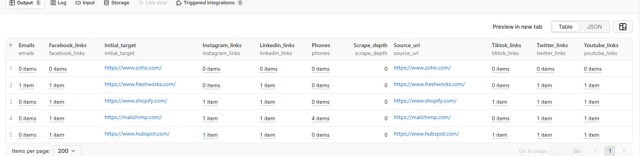
Task: Open the Live view tab
Action: [153, 3]
